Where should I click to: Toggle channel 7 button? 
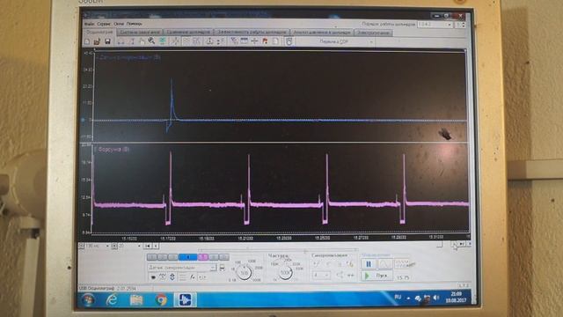(224, 257)
